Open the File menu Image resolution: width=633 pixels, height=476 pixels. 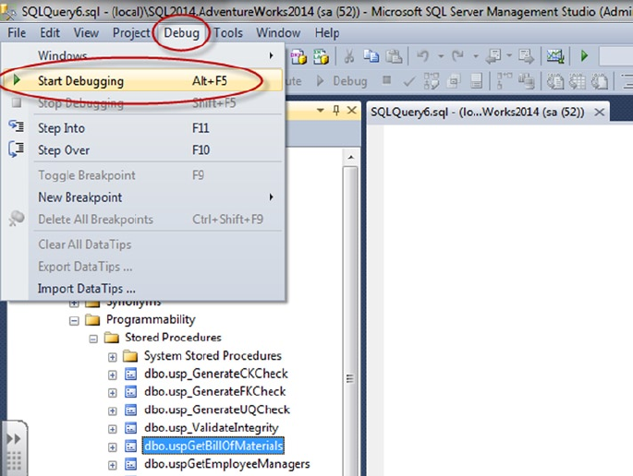(x=17, y=32)
